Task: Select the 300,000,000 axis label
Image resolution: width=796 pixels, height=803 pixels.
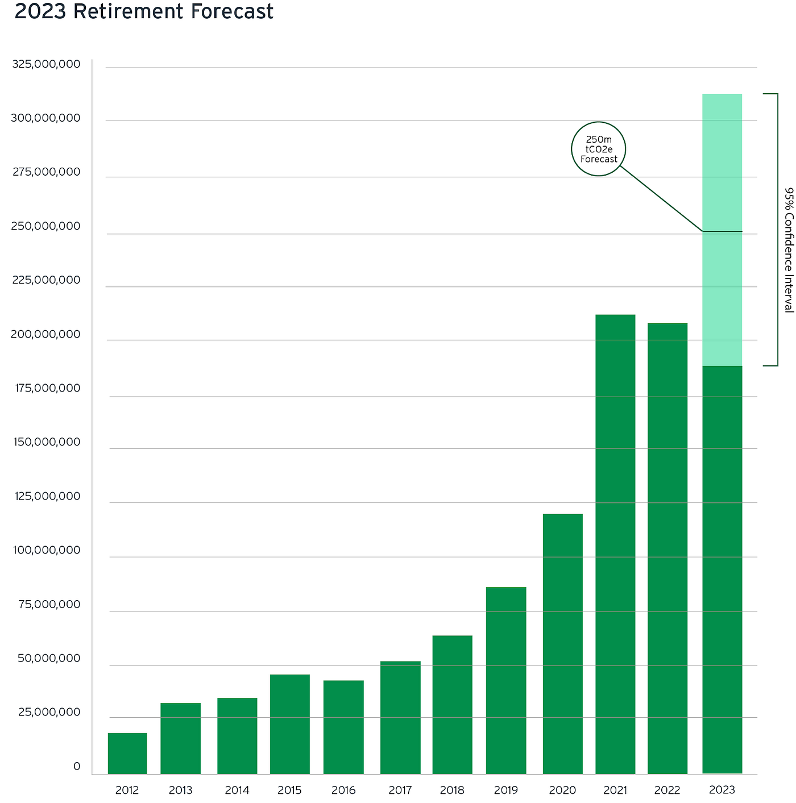Action: coord(45,118)
